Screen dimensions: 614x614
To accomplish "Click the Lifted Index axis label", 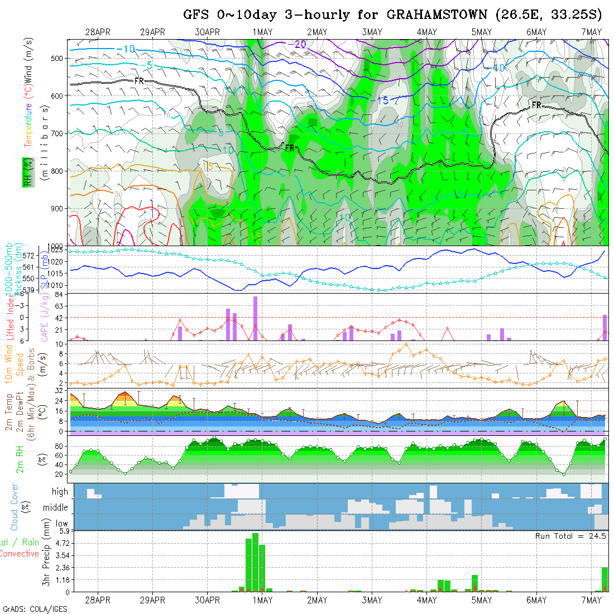I will point(10,318).
